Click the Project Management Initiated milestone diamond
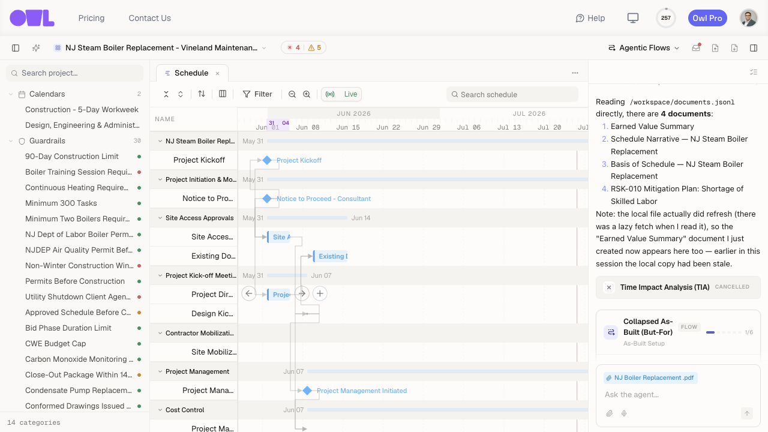 (x=307, y=391)
